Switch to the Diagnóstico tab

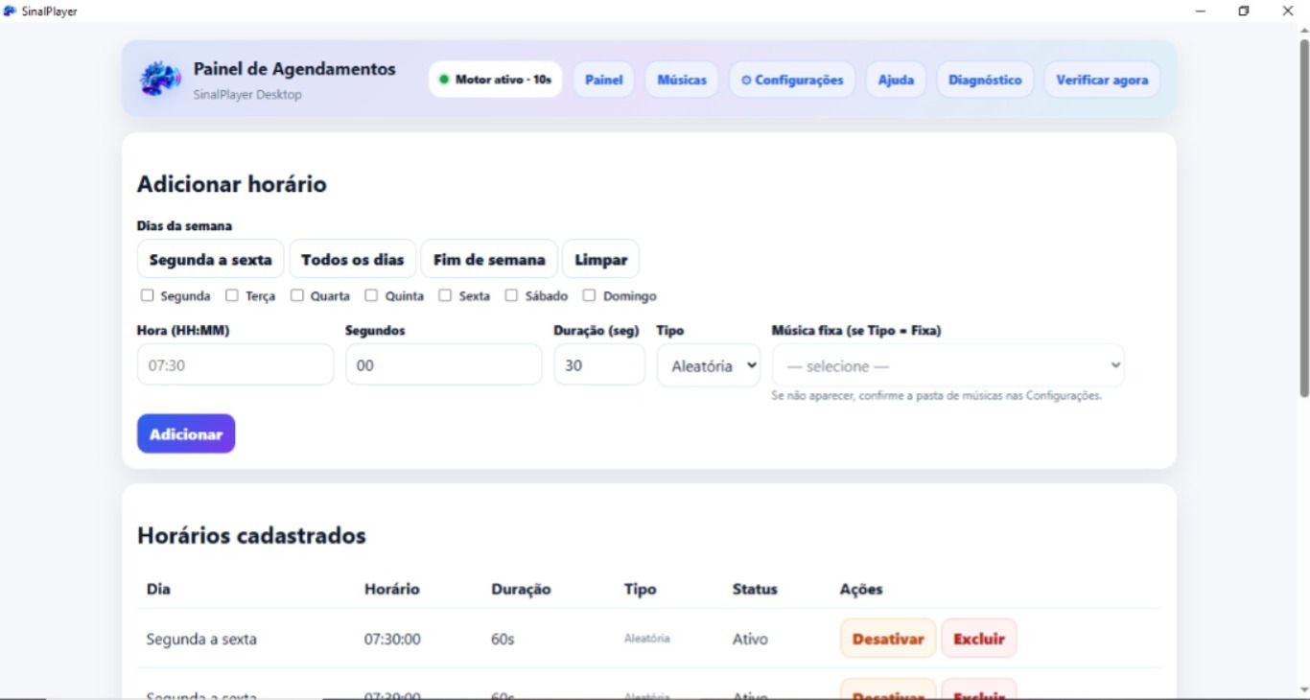[x=985, y=80]
